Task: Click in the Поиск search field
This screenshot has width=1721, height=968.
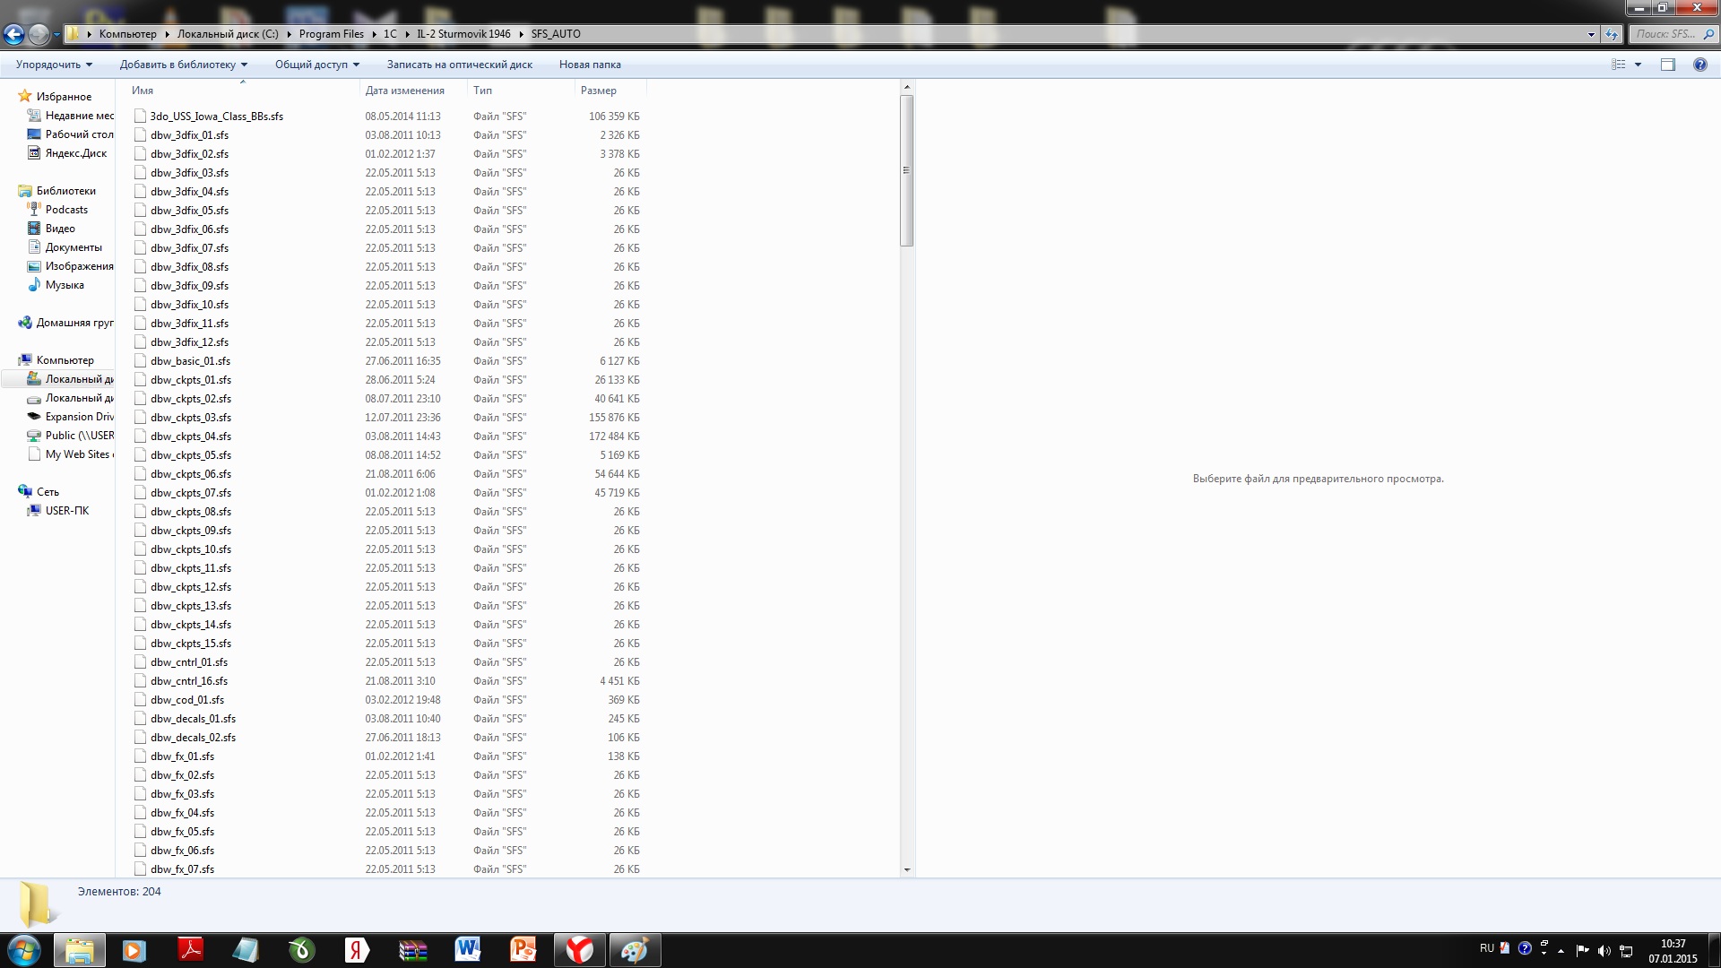Action: pos(1665,34)
